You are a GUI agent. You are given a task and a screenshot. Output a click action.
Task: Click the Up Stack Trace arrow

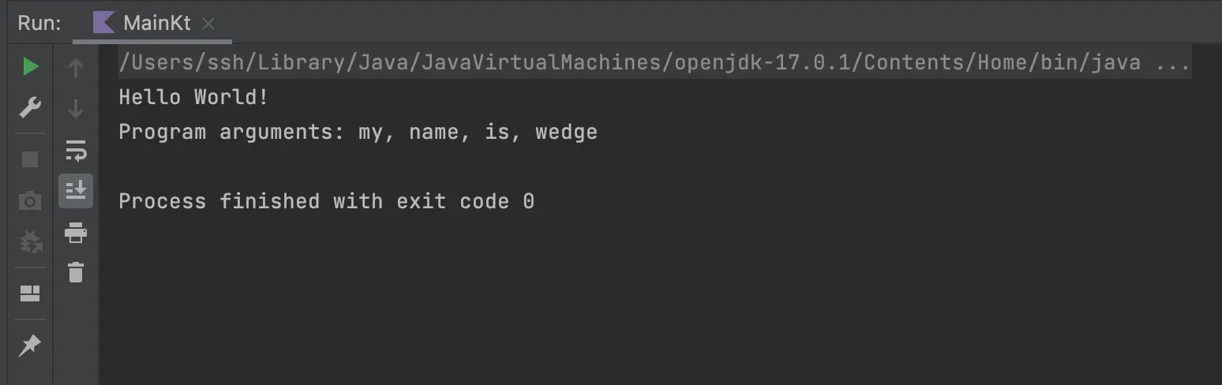tap(76, 68)
